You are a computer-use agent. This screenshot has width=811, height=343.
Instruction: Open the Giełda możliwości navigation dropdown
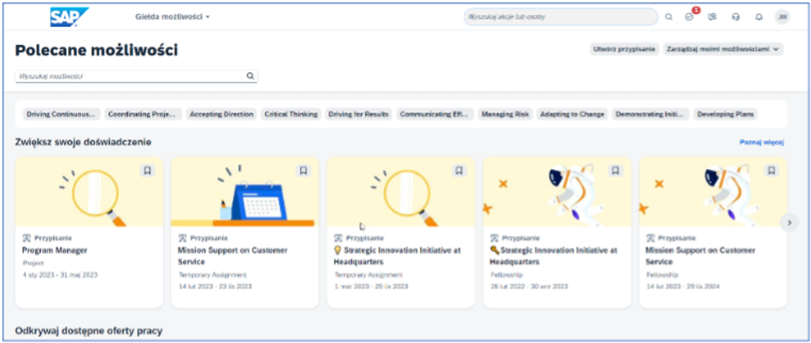click(172, 17)
